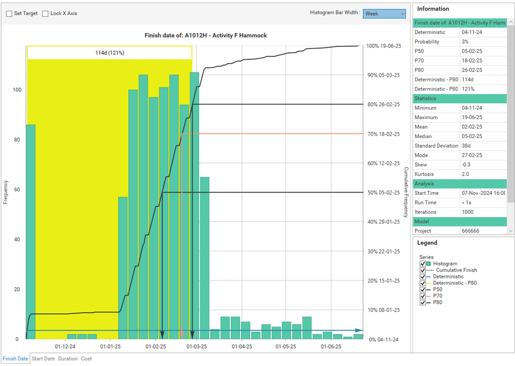The height and width of the screenshot is (366, 515).
Task: Open the Duration tab
Action: click(68, 359)
